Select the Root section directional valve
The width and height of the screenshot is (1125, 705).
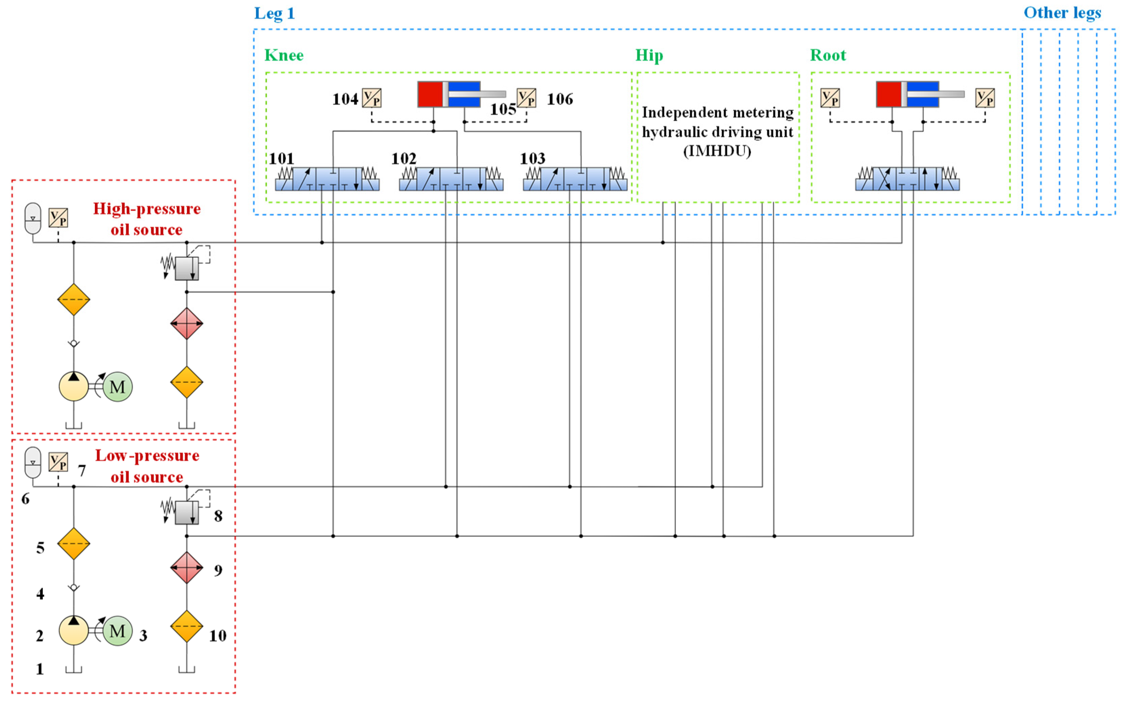tap(907, 179)
